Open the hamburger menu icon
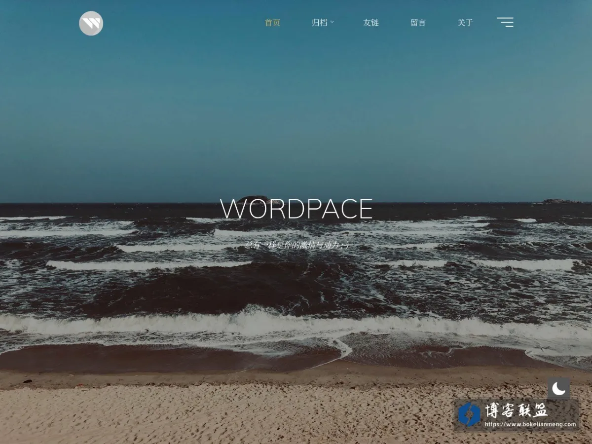Viewport: 592px width, 444px height. coord(505,22)
